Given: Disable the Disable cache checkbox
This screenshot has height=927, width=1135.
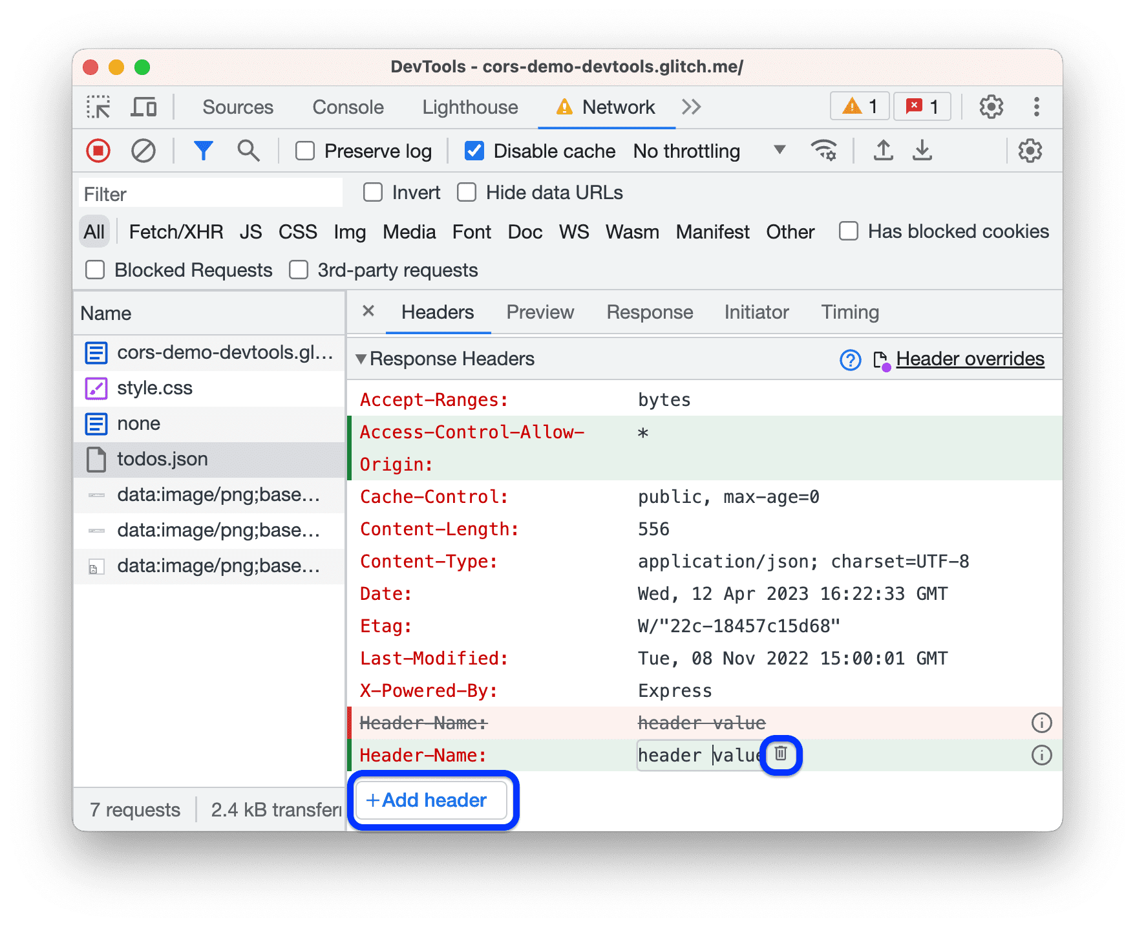Looking at the screenshot, I should tap(474, 151).
